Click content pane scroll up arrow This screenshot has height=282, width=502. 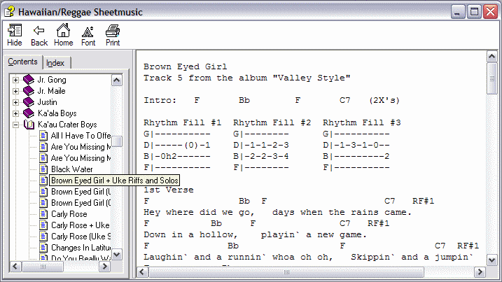coord(492,57)
